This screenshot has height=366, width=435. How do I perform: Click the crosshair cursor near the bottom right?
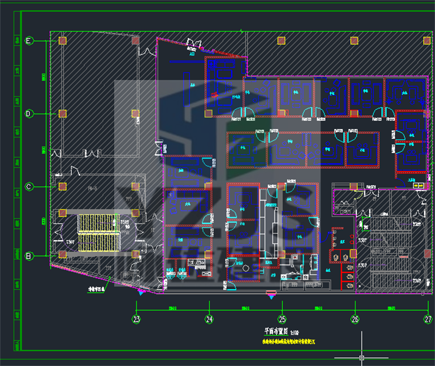click(362, 357)
